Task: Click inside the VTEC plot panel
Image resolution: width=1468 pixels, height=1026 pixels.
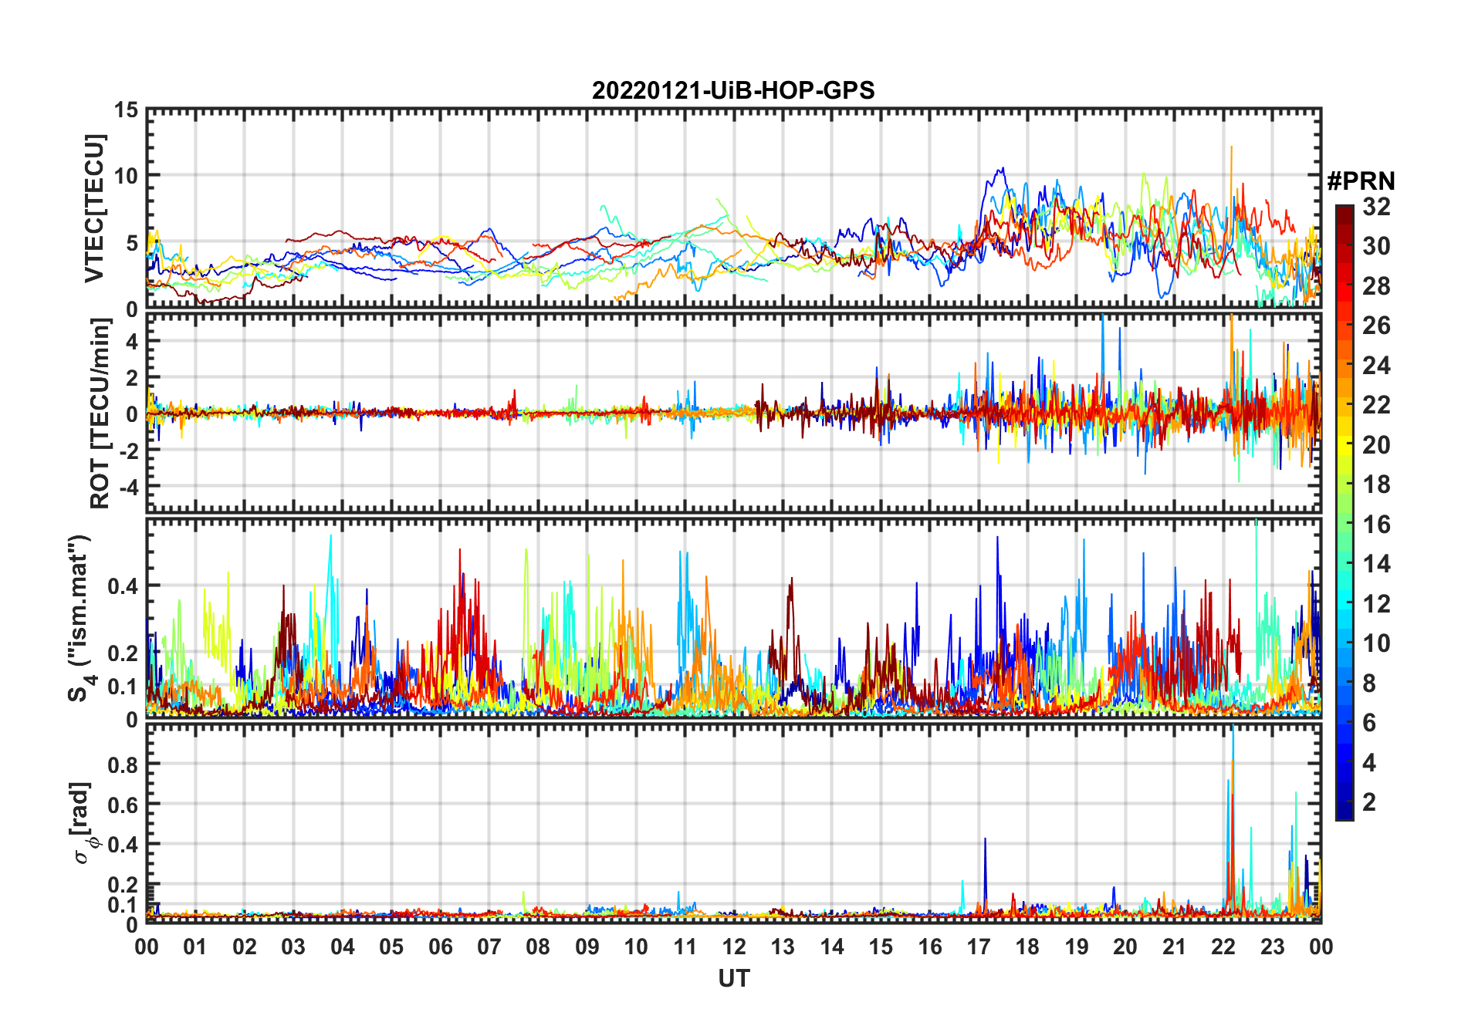Action: click(733, 208)
